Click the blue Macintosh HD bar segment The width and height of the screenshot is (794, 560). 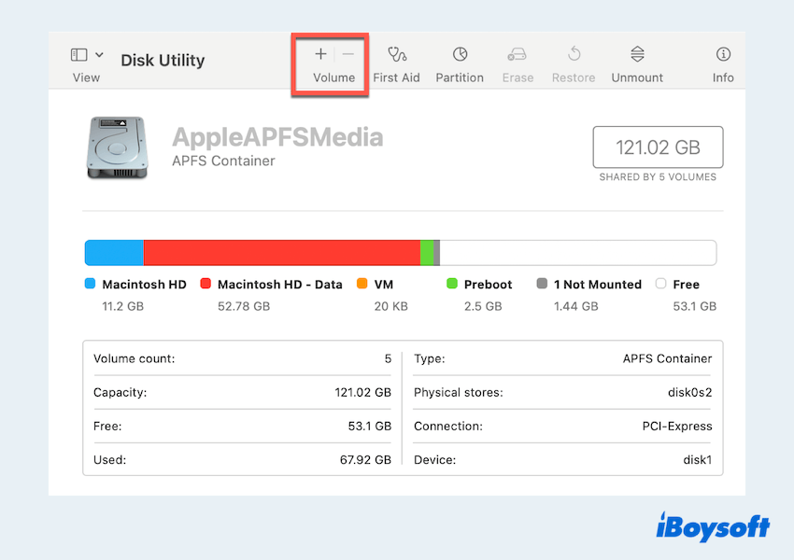click(x=115, y=252)
